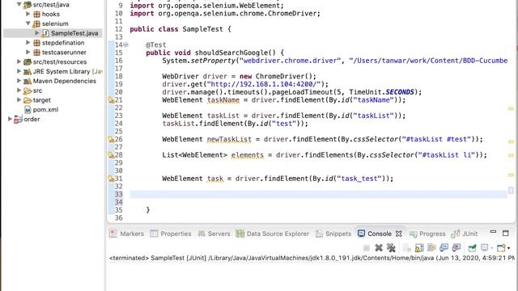The height and width of the screenshot is (291, 518).
Task: Expand SampleTest.java node
Action: 37,33
